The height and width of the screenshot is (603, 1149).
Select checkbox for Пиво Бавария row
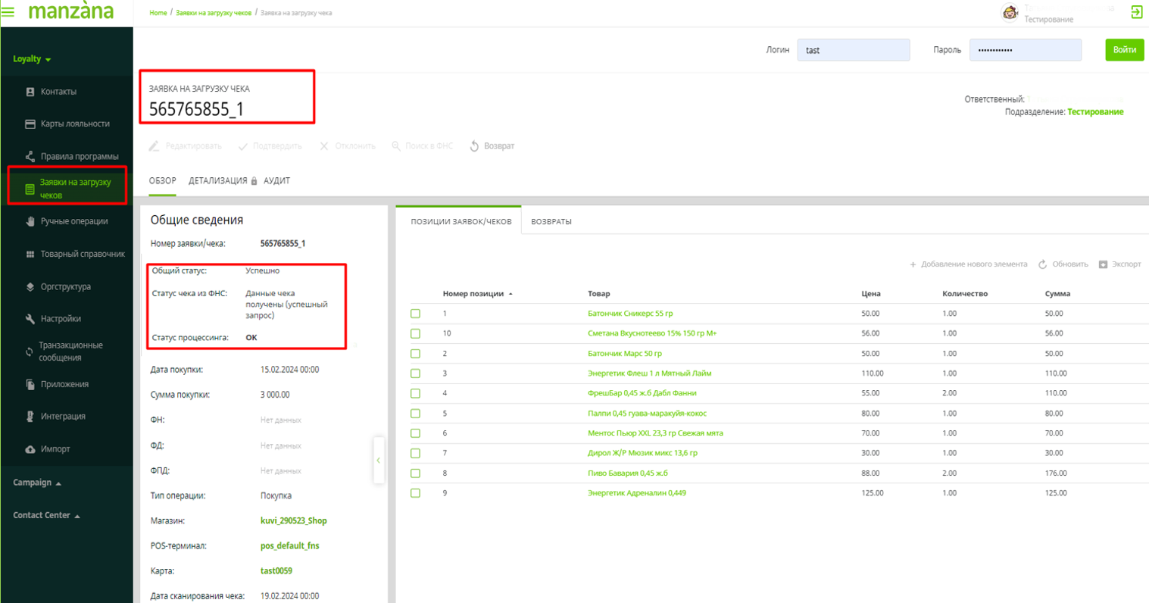click(x=415, y=473)
